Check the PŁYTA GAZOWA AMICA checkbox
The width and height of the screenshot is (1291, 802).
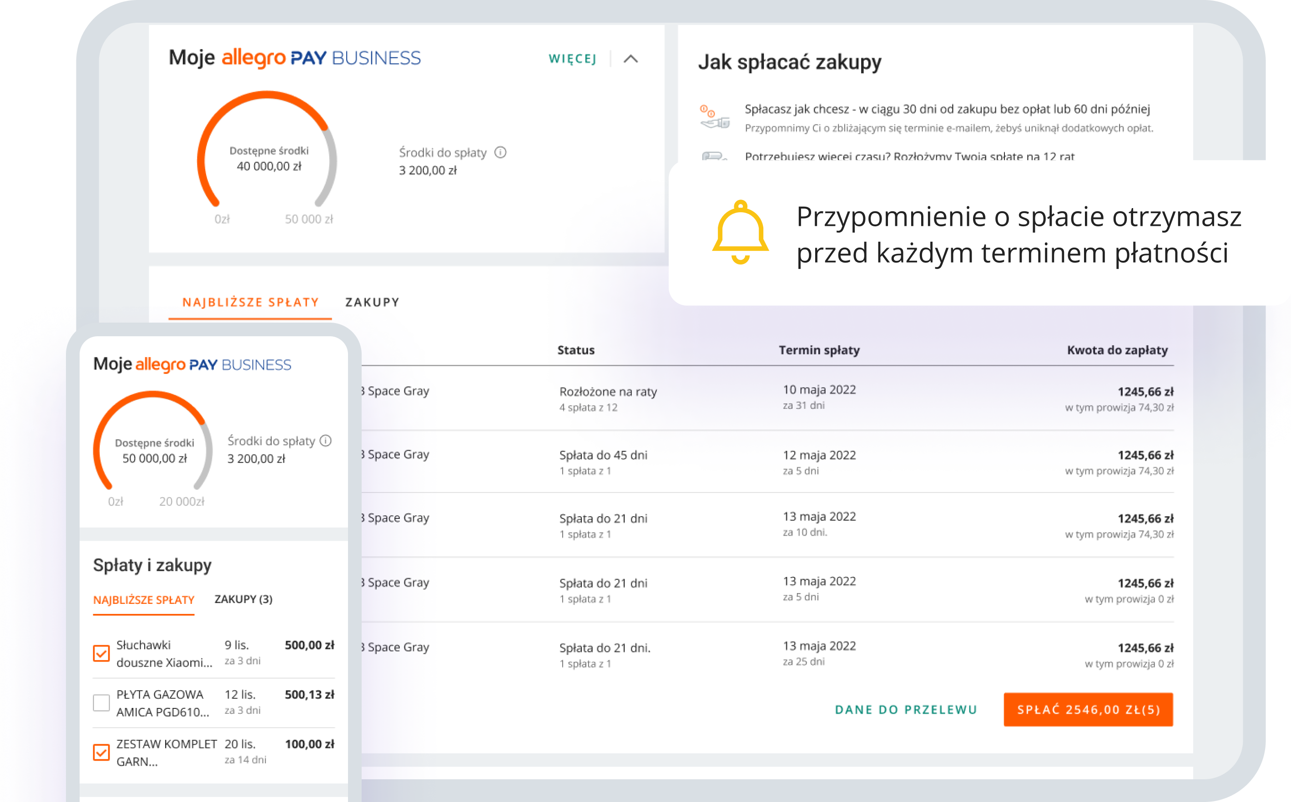tap(101, 702)
